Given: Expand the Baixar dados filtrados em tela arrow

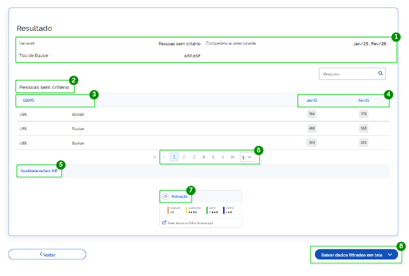Looking at the screenshot, I should 390,255.
